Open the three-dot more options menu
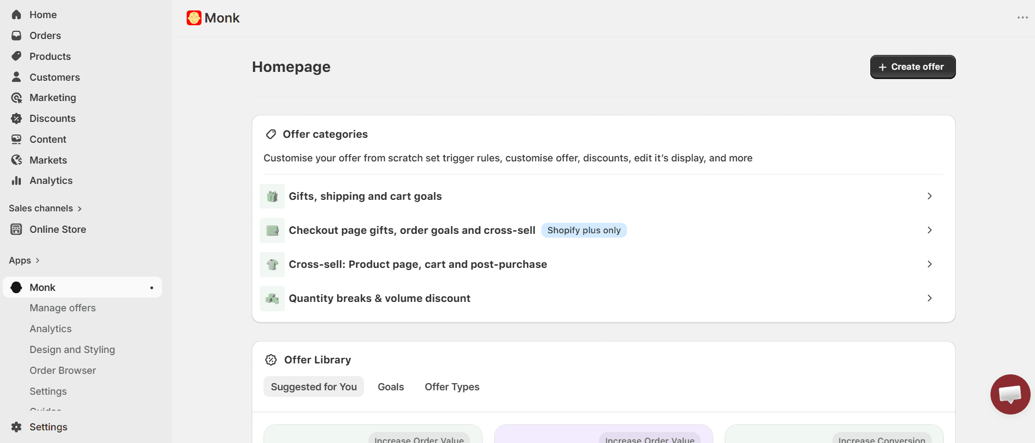 (x=1022, y=18)
